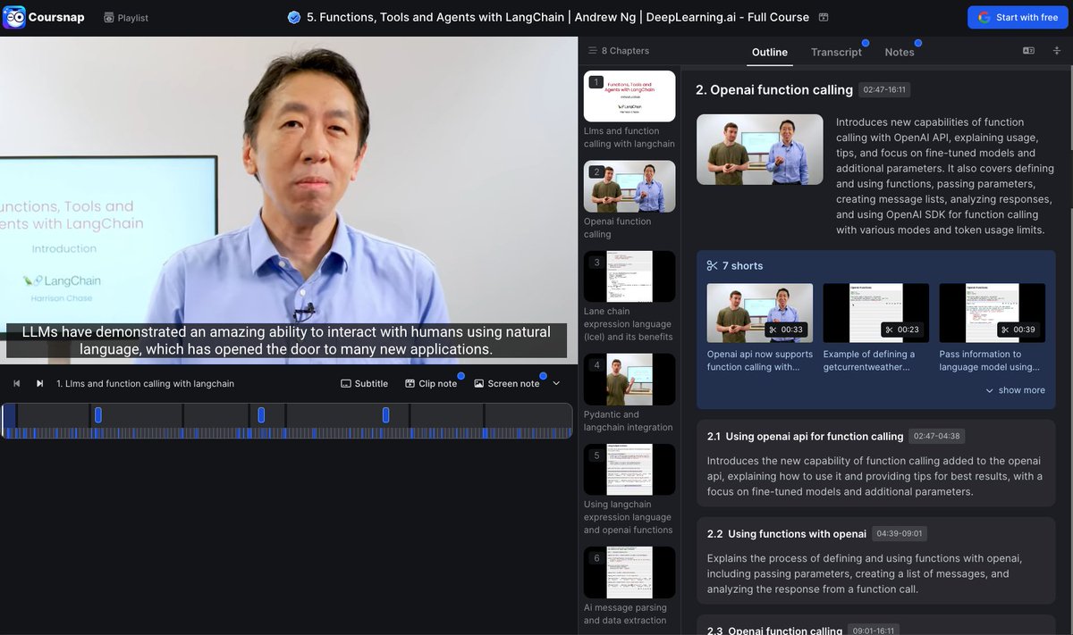This screenshot has width=1073, height=635.
Task: Open chapter 5 Using langchain expression thumbnail
Action: pyautogui.click(x=629, y=470)
